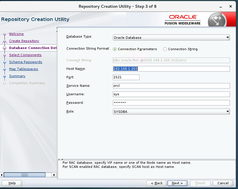Click Select Components step bullet icon

(x=5, y=55)
